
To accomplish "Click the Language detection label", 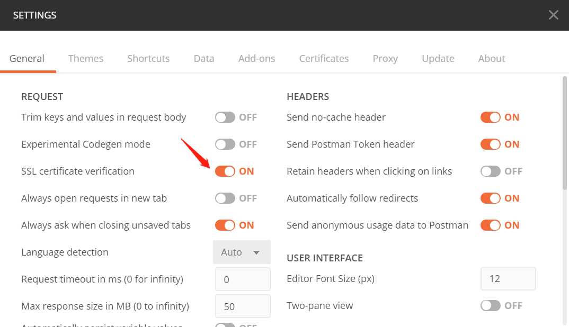I will (65, 252).
